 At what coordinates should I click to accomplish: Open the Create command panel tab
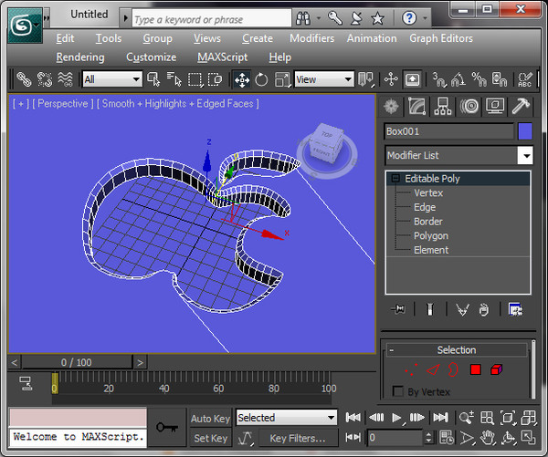tap(391, 106)
